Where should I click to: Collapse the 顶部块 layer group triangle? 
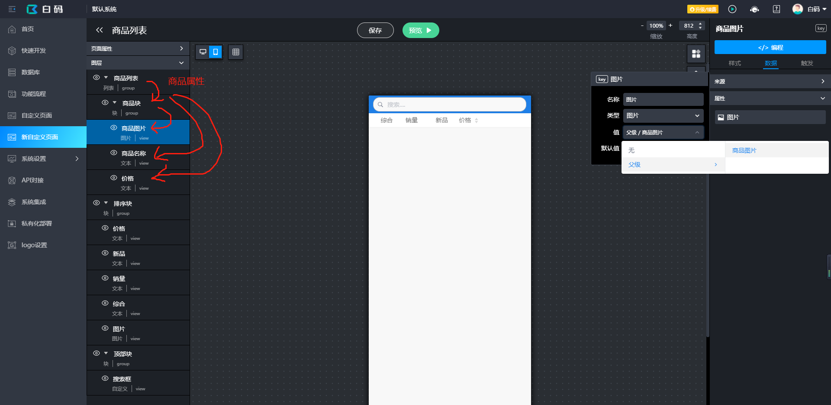[x=106, y=354]
